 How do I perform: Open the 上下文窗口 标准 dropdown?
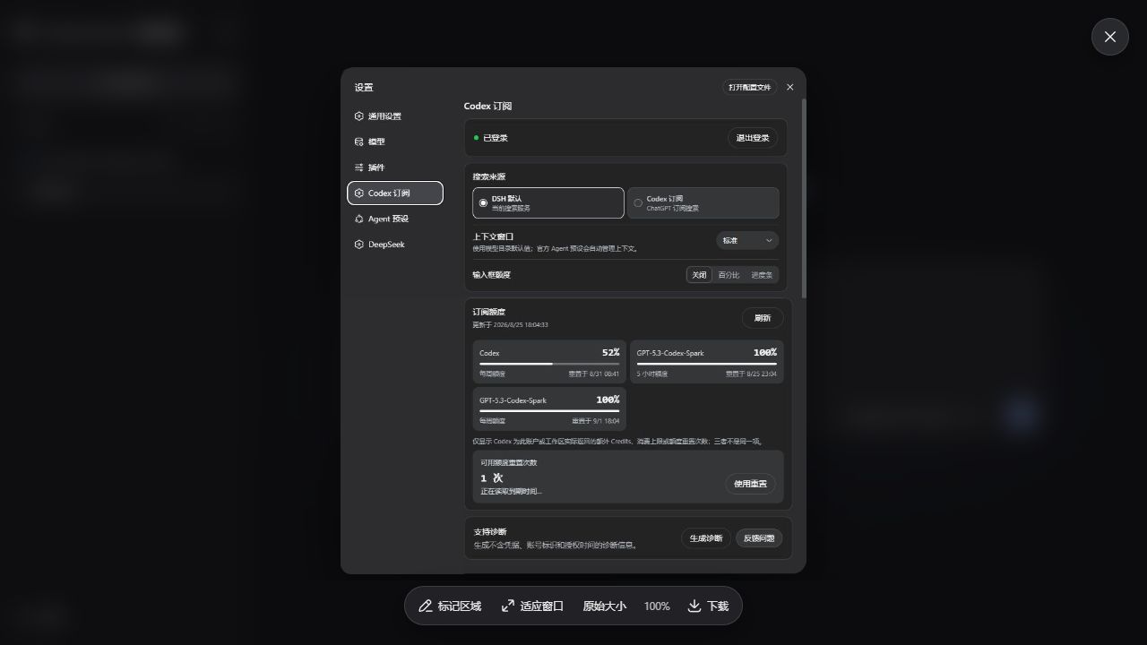[747, 240]
